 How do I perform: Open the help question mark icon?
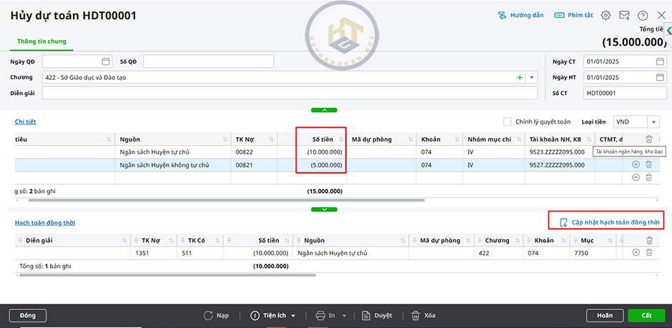(x=643, y=15)
